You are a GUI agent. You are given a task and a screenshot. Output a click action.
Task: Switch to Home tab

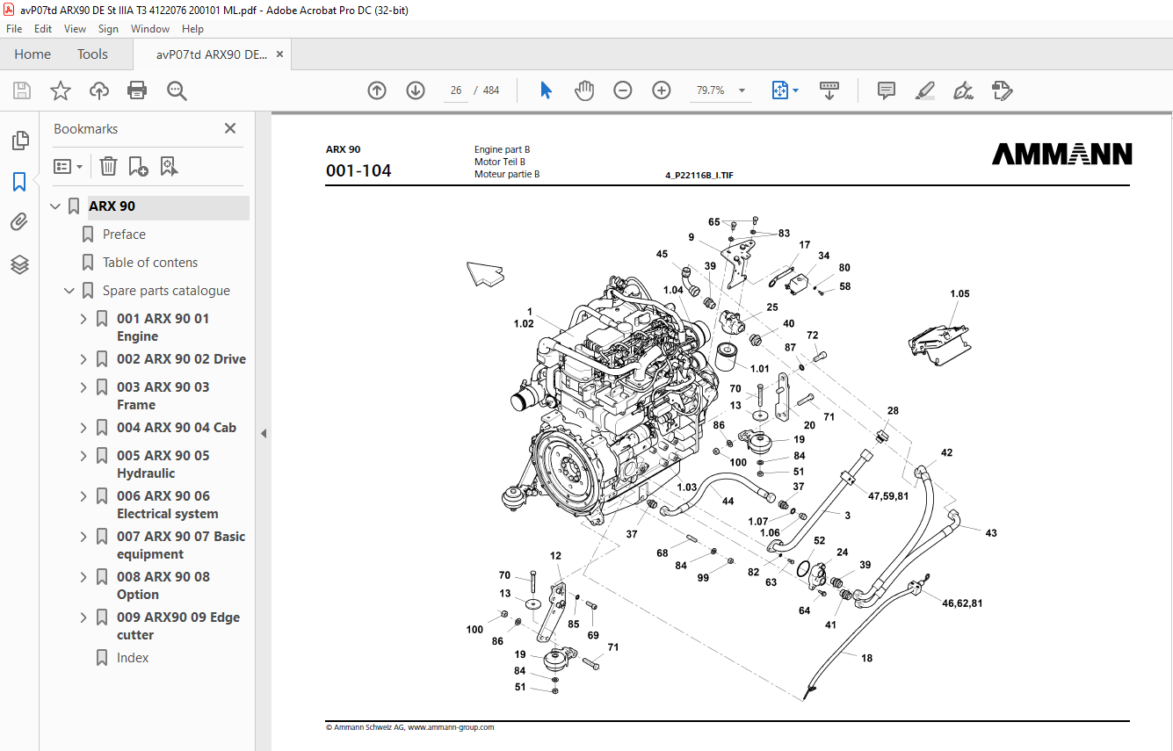coord(33,54)
